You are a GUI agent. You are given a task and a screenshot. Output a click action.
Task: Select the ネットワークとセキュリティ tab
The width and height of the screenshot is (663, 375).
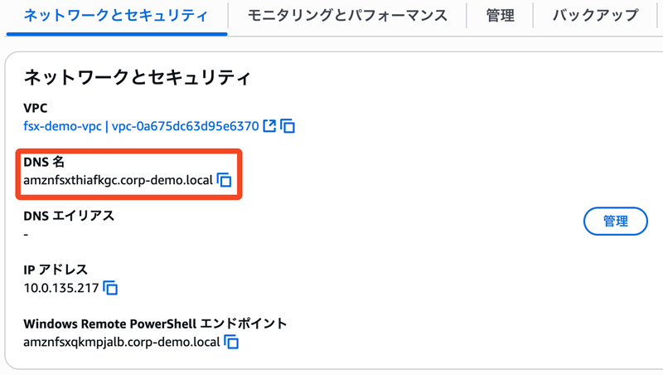click(116, 15)
